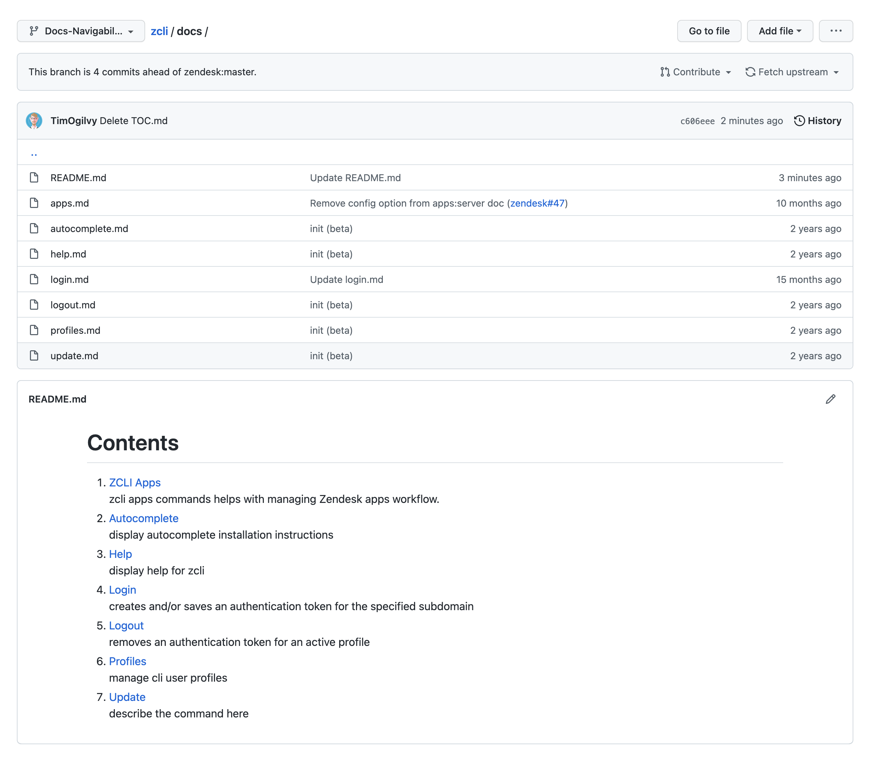Follow the Profiles contents link

click(128, 661)
